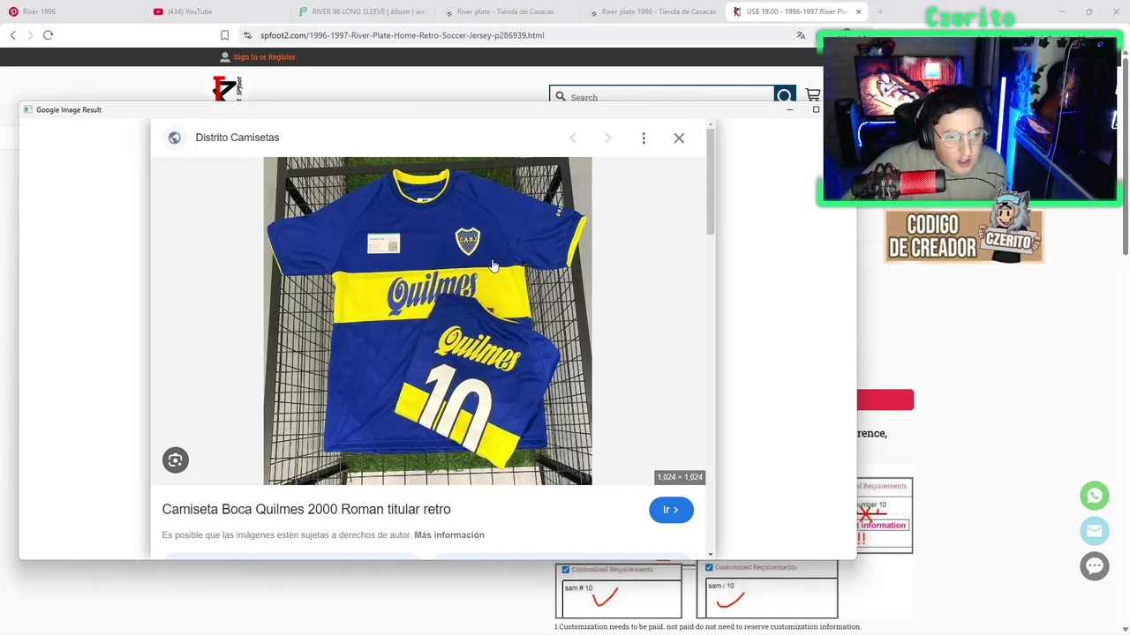1130x635 pixels.
Task: Click Sign In or Register link
Action: point(265,56)
